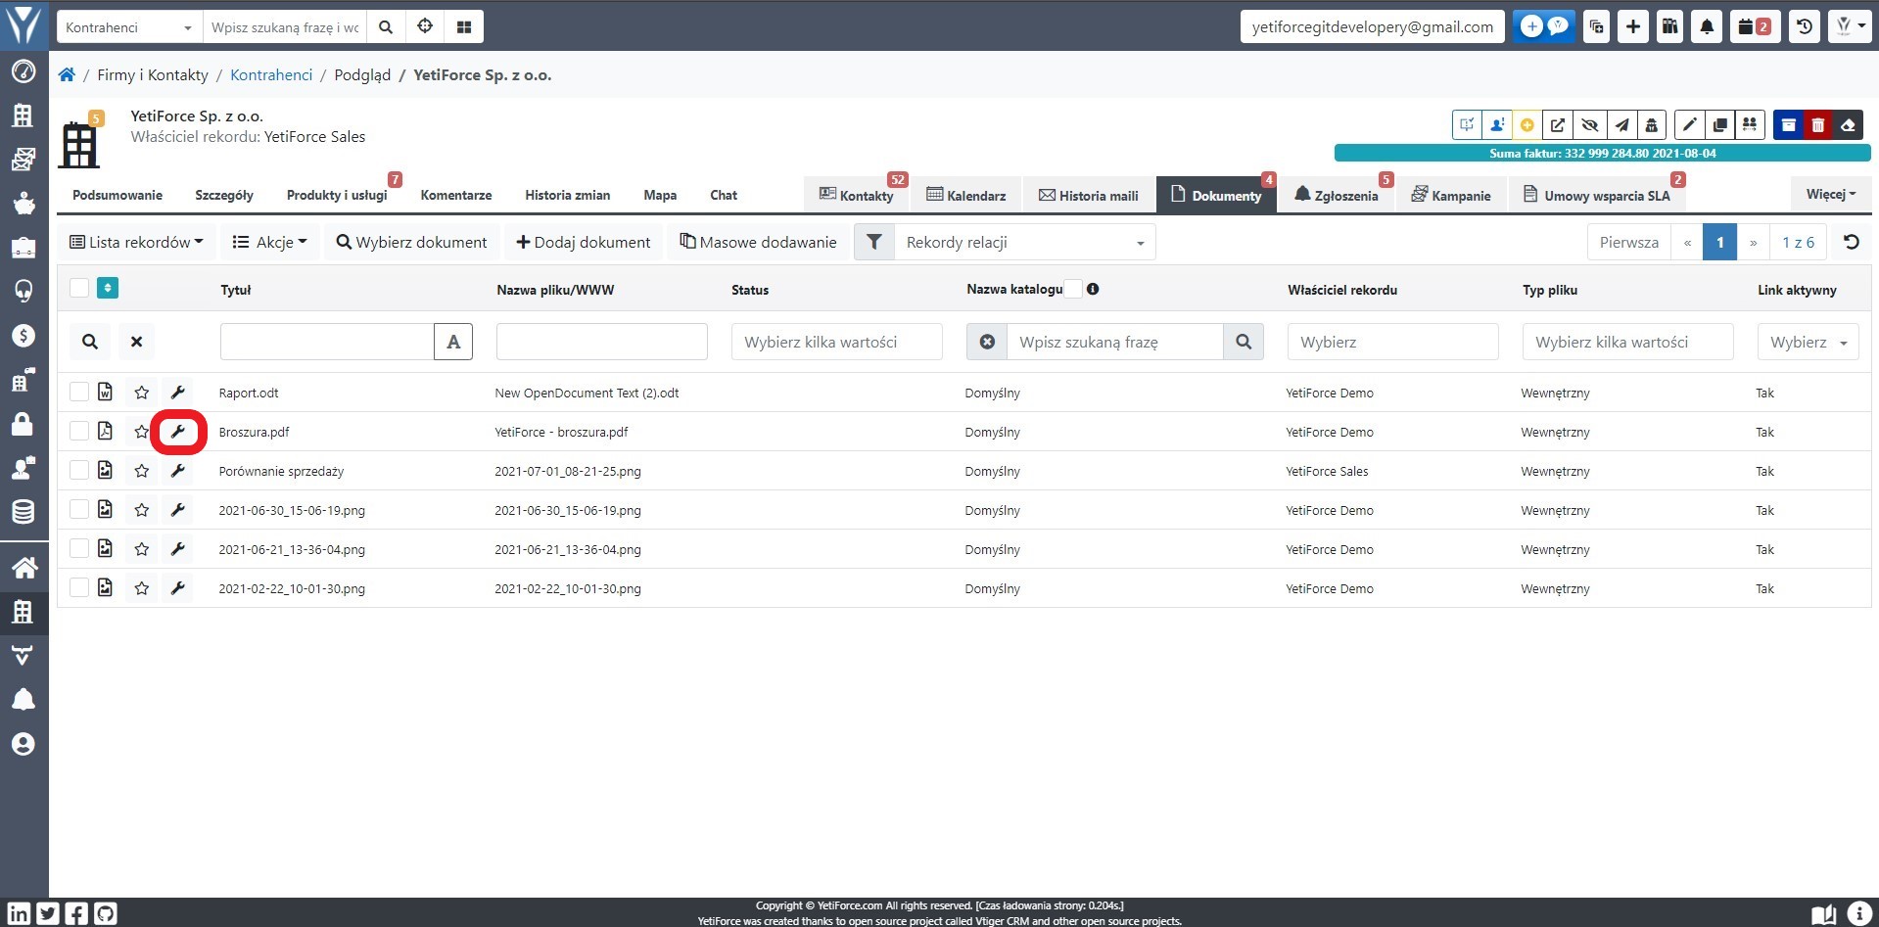Viewport: 1879px width, 927px height.
Task: Open the Kontrahenci module dropdown in search bar
Action: [129, 26]
